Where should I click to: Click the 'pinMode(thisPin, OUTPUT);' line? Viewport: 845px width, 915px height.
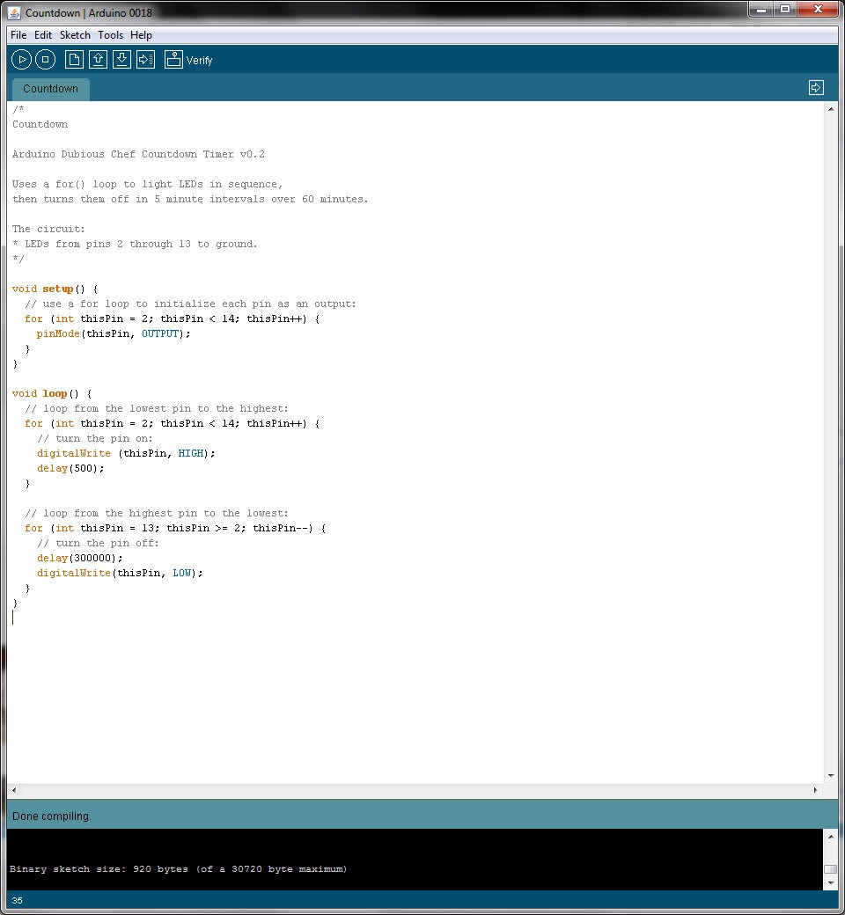pos(114,333)
